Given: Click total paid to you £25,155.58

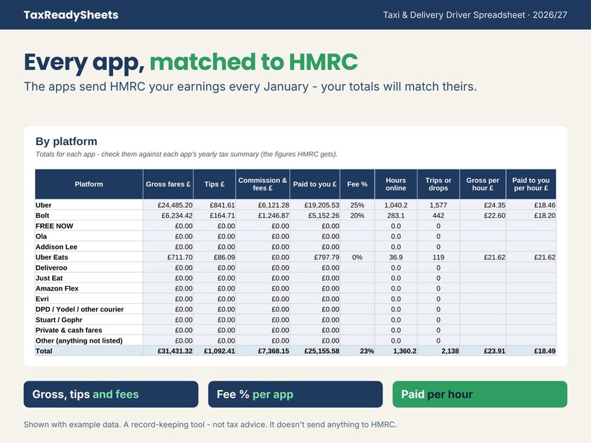Looking at the screenshot, I should pos(315,351).
